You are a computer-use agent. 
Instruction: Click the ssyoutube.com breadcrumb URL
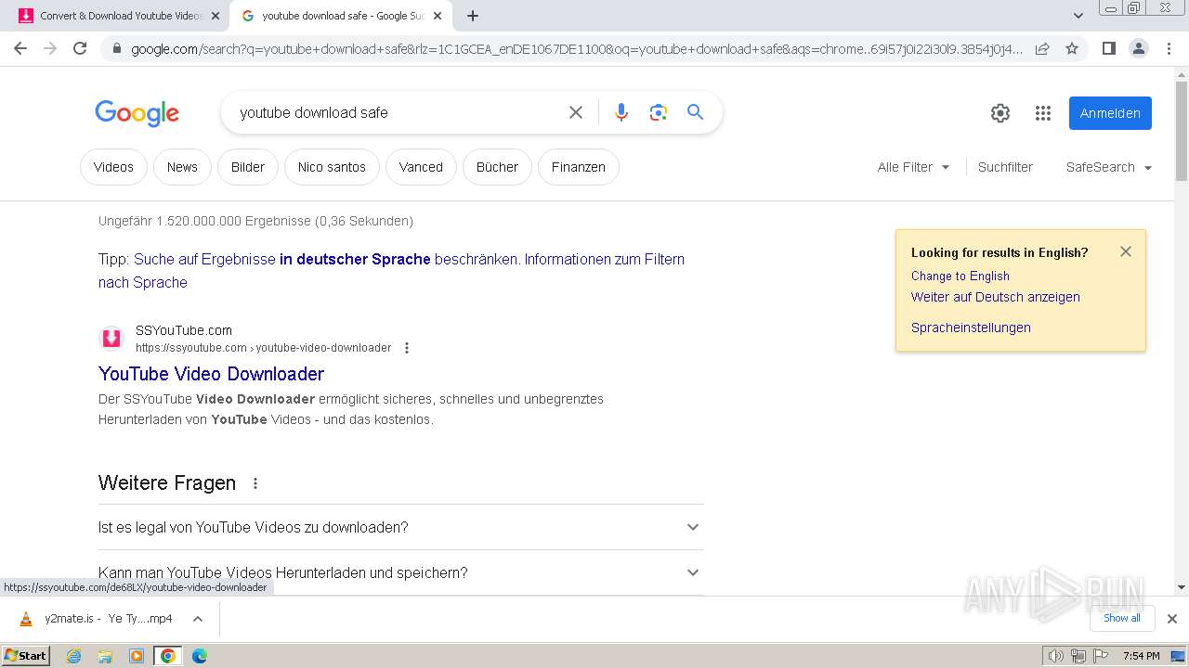point(263,348)
